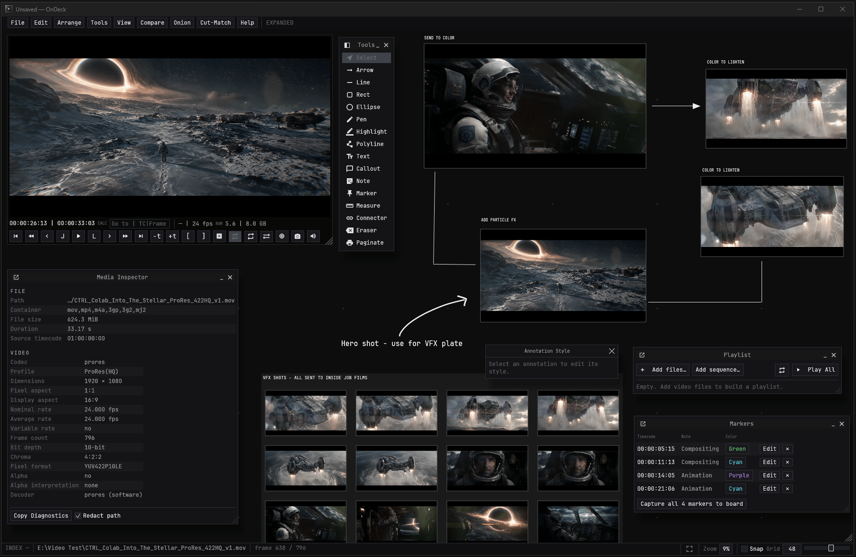
Task: Click the rewind double-arrow button
Action: coord(31,236)
